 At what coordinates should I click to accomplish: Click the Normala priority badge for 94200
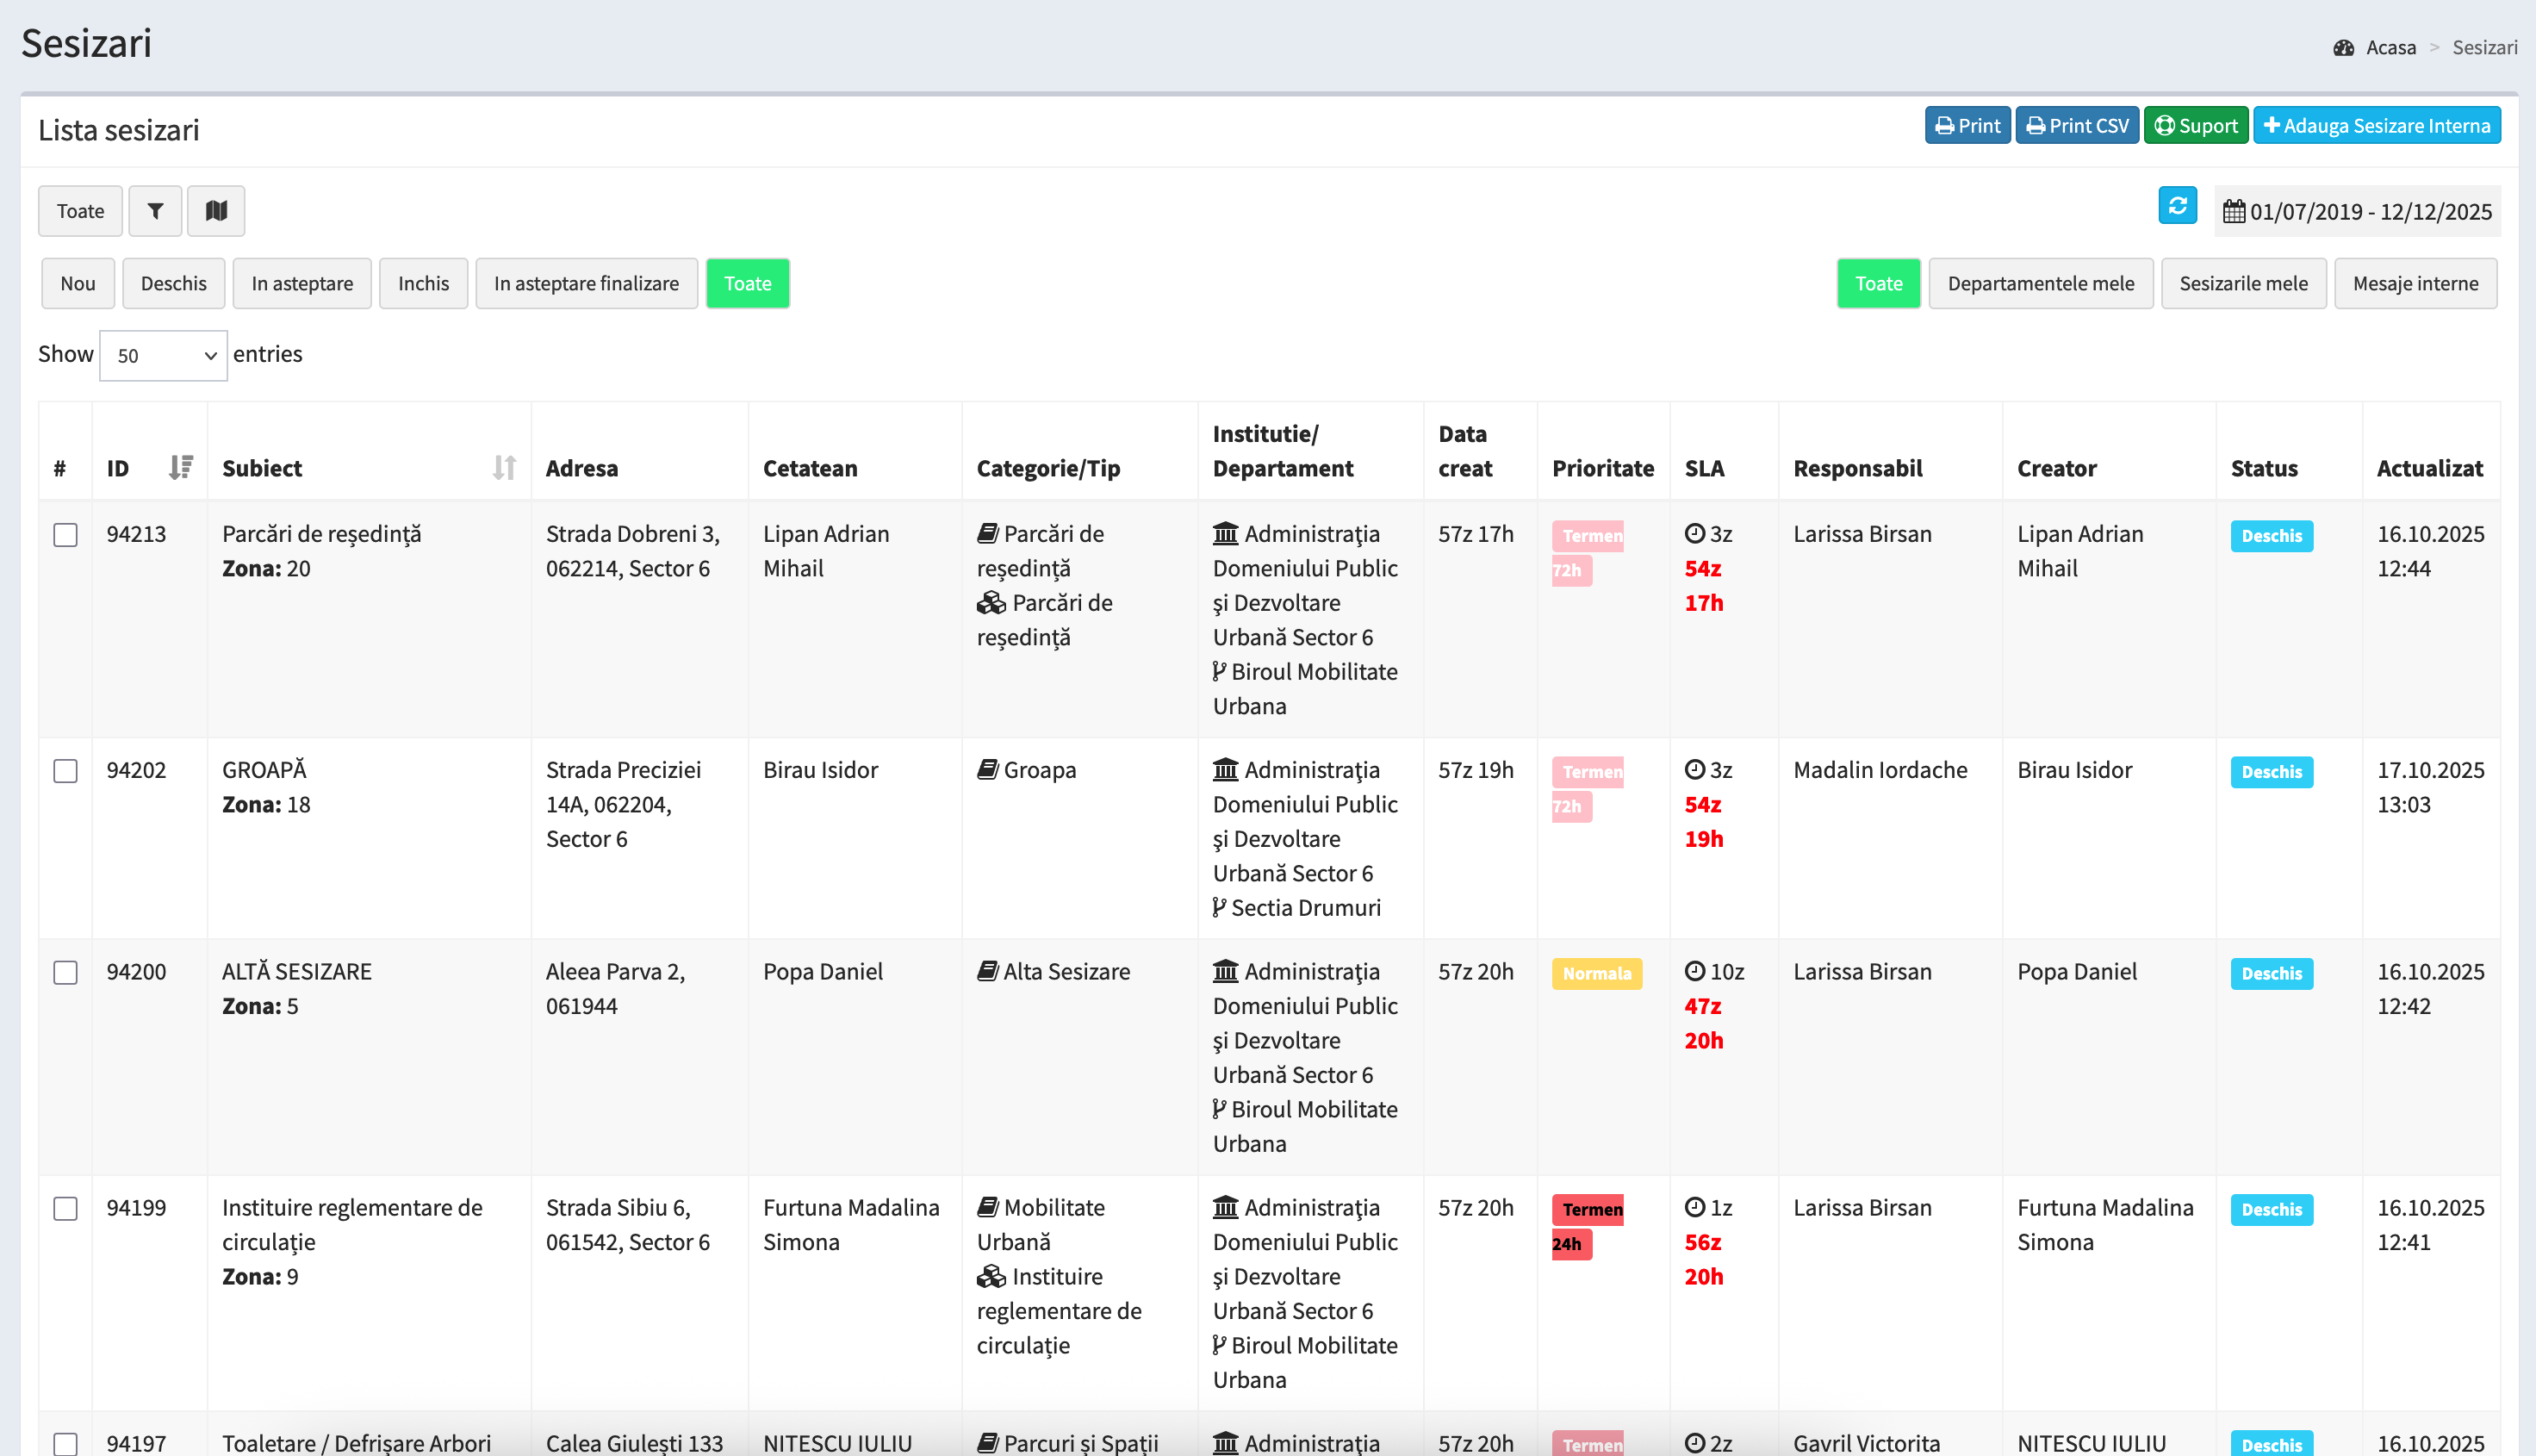coord(1595,973)
